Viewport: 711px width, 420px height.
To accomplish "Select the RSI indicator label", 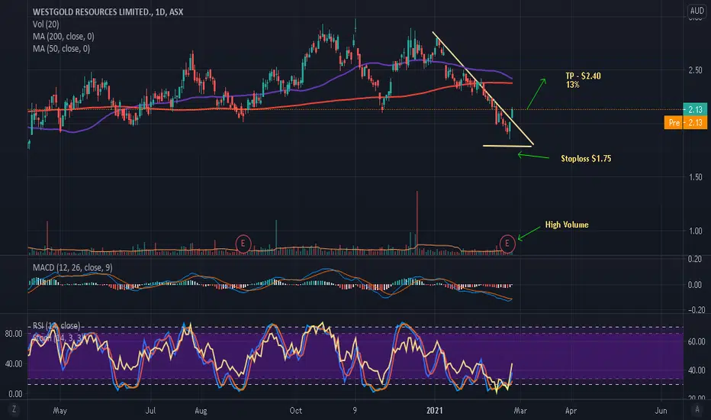I will pos(56,325).
